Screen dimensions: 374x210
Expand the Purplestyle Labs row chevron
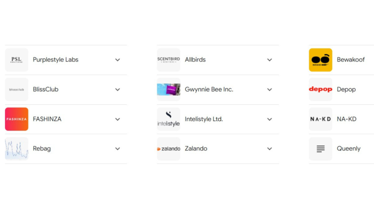coord(118,60)
